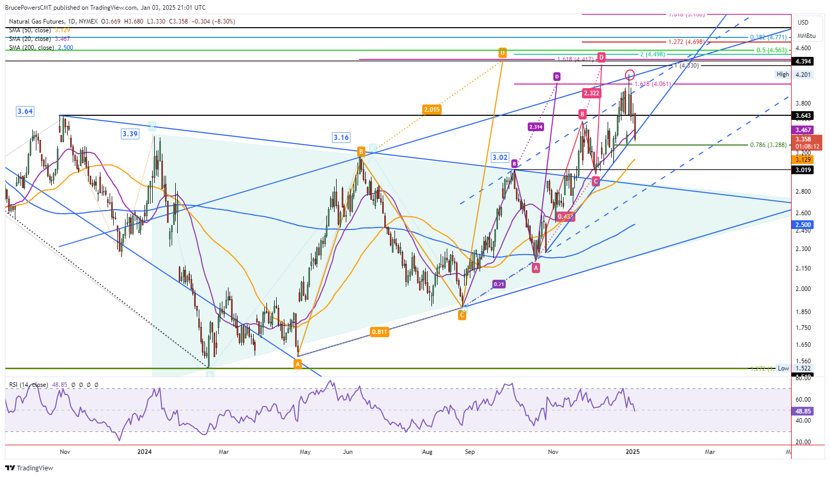Click the pink pattern point A marker

tap(536, 268)
